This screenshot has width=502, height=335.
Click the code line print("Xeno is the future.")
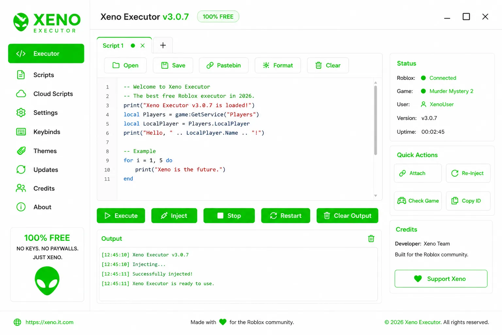[x=180, y=169]
